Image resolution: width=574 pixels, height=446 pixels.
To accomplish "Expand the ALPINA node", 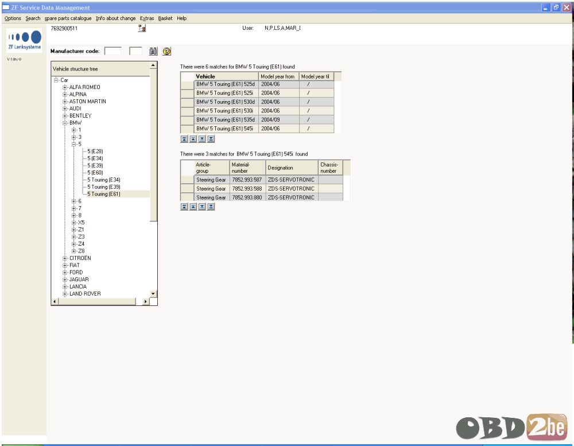I will [x=65, y=94].
